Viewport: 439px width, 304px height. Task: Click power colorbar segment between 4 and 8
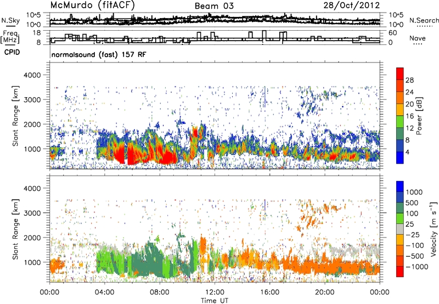(x=400, y=146)
